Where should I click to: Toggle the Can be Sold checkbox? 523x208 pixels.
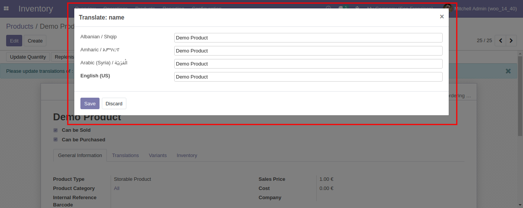(x=56, y=130)
